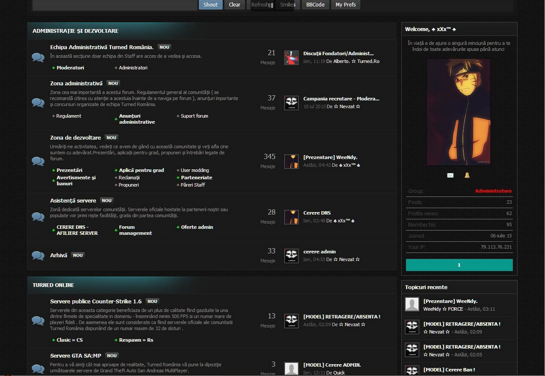
Task: Click forum icon beside Servere publice Counter-Strike 1.6
Action: (38, 320)
